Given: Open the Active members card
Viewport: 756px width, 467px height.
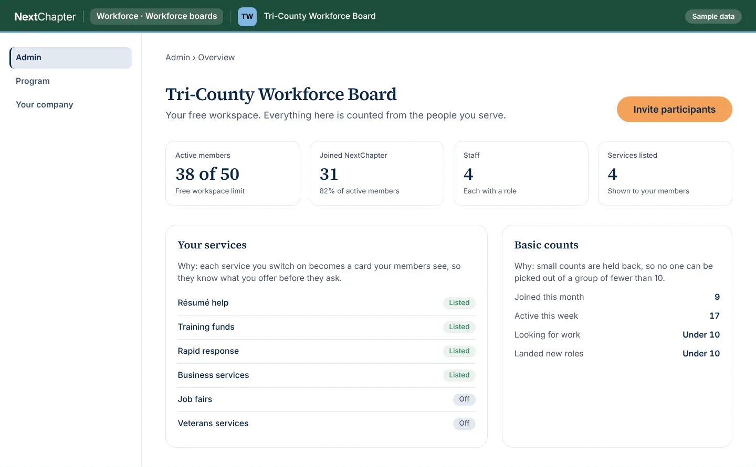Looking at the screenshot, I should tap(233, 173).
